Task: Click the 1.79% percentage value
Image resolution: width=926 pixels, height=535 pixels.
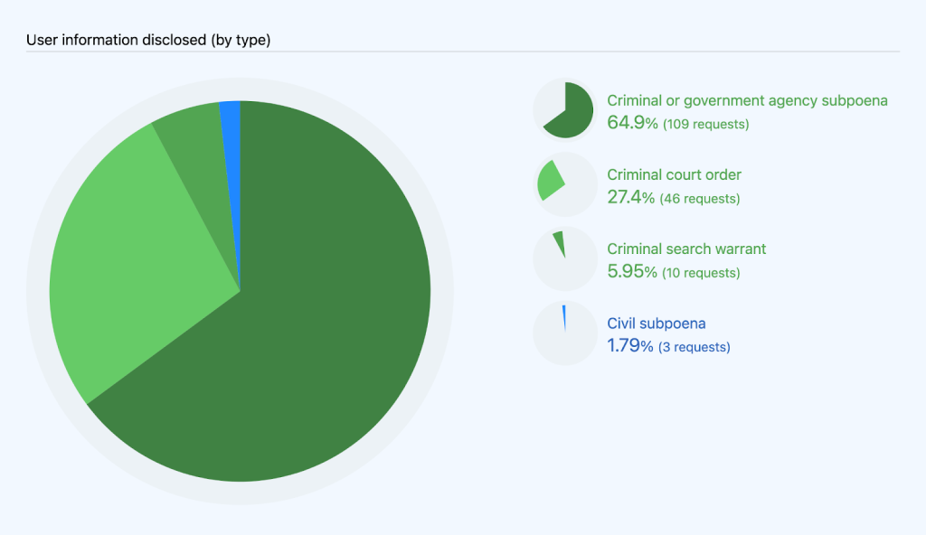Action: coord(630,346)
